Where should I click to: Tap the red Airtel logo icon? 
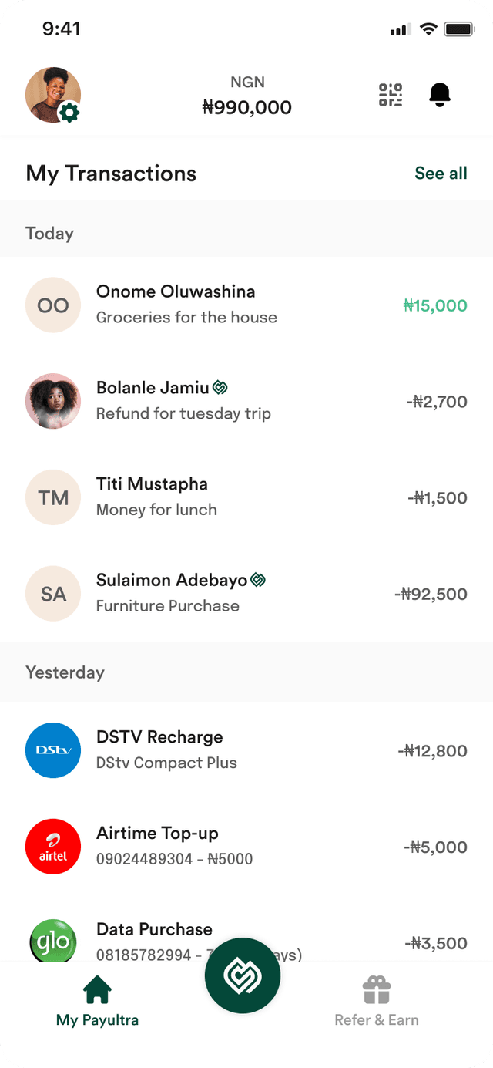(53, 847)
